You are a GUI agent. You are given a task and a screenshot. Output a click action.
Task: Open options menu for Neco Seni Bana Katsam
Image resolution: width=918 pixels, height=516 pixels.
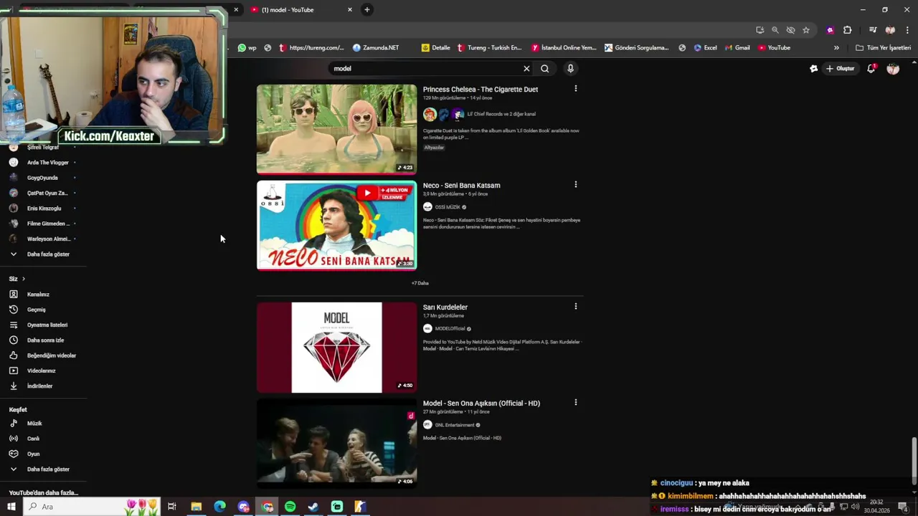pos(575,185)
